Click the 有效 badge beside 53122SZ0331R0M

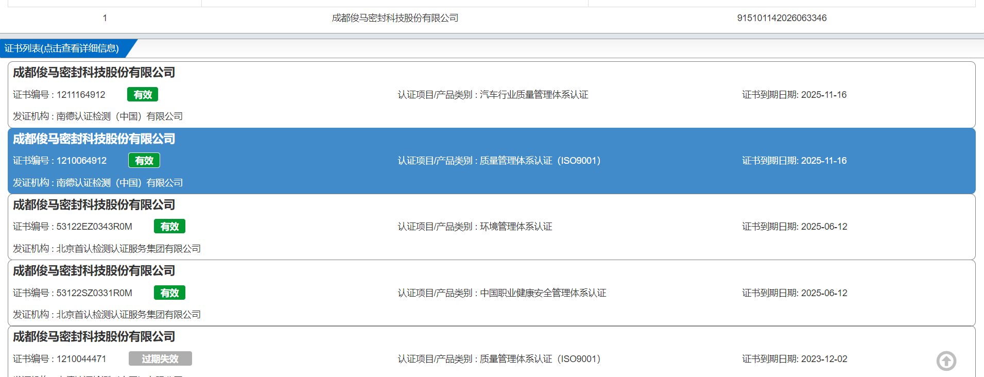tap(169, 293)
